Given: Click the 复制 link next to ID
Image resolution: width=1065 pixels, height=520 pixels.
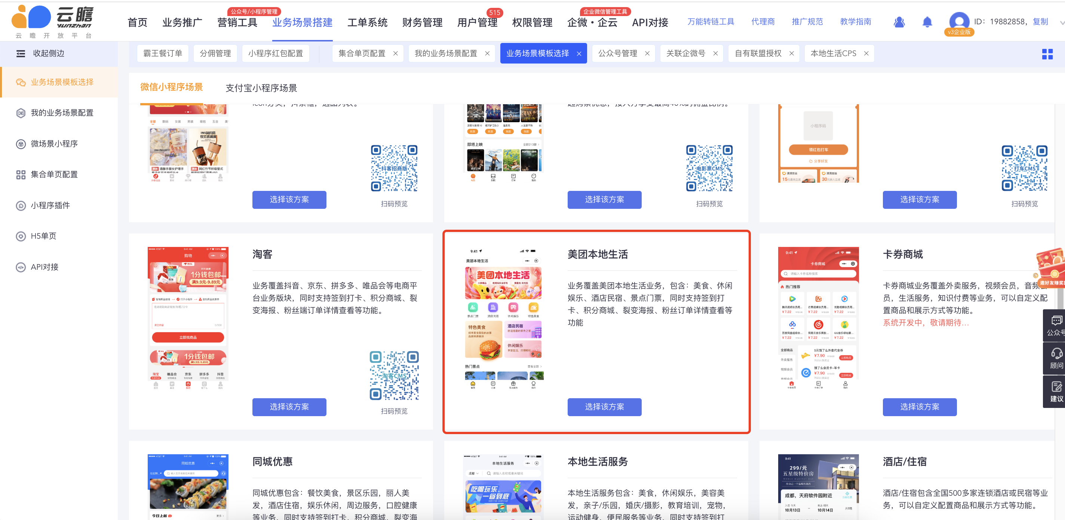Looking at the screenshot, I should 1040,21.
